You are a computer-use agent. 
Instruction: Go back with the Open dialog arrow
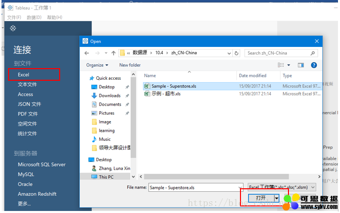coord(87,53)
